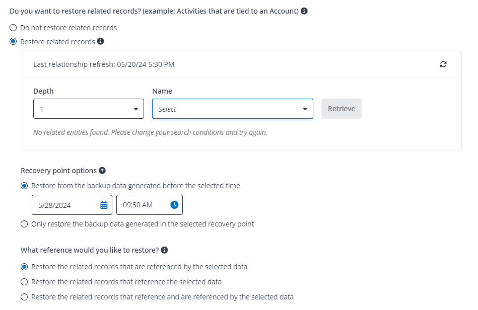Image resolution: width=478 pixels, height=310 pixels.
Task: Choose 'referenced by the selected data' option
Action: 25,267
